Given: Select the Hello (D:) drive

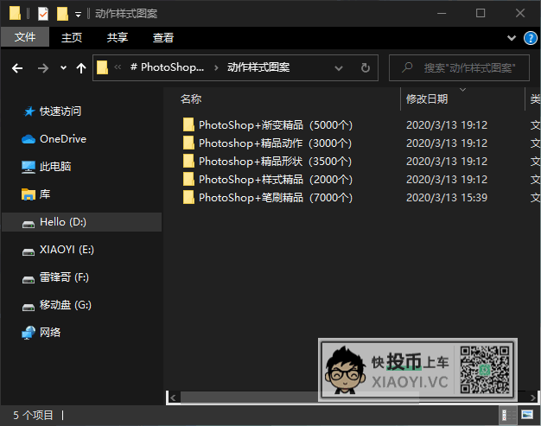Looking at the screenshot, I should pos(82,222).
